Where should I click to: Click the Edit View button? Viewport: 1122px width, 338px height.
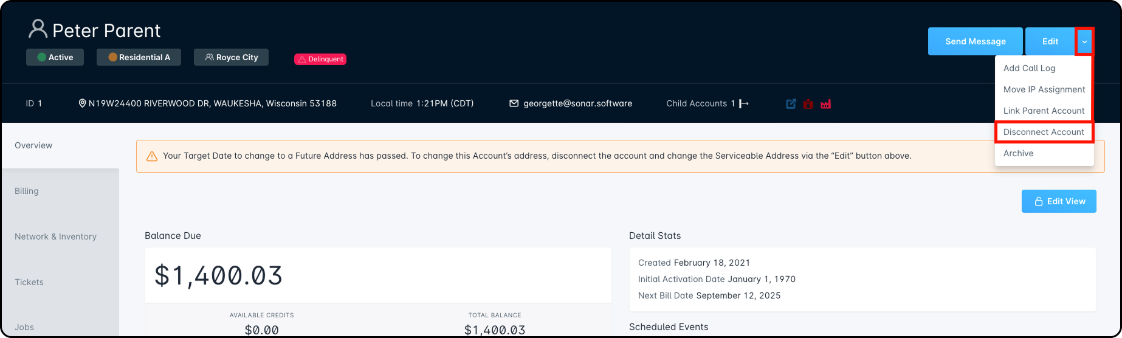click(x=1059, y=201)
